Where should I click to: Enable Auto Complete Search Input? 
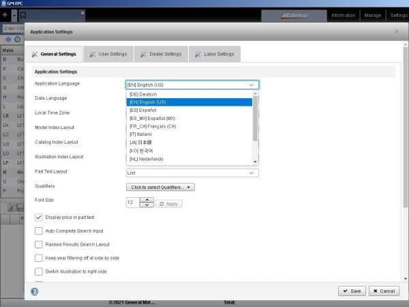click(39, 231)
